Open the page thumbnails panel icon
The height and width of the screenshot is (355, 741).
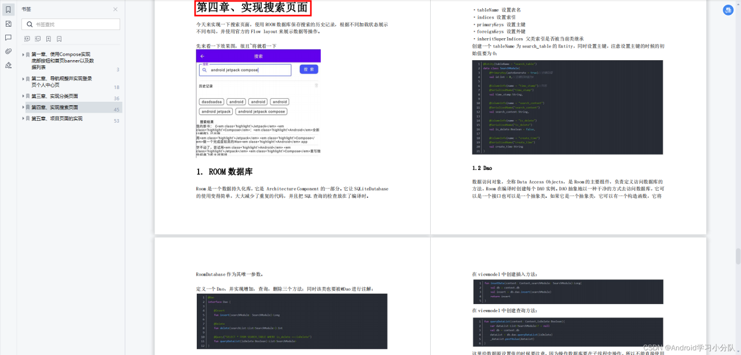point(8,24)
